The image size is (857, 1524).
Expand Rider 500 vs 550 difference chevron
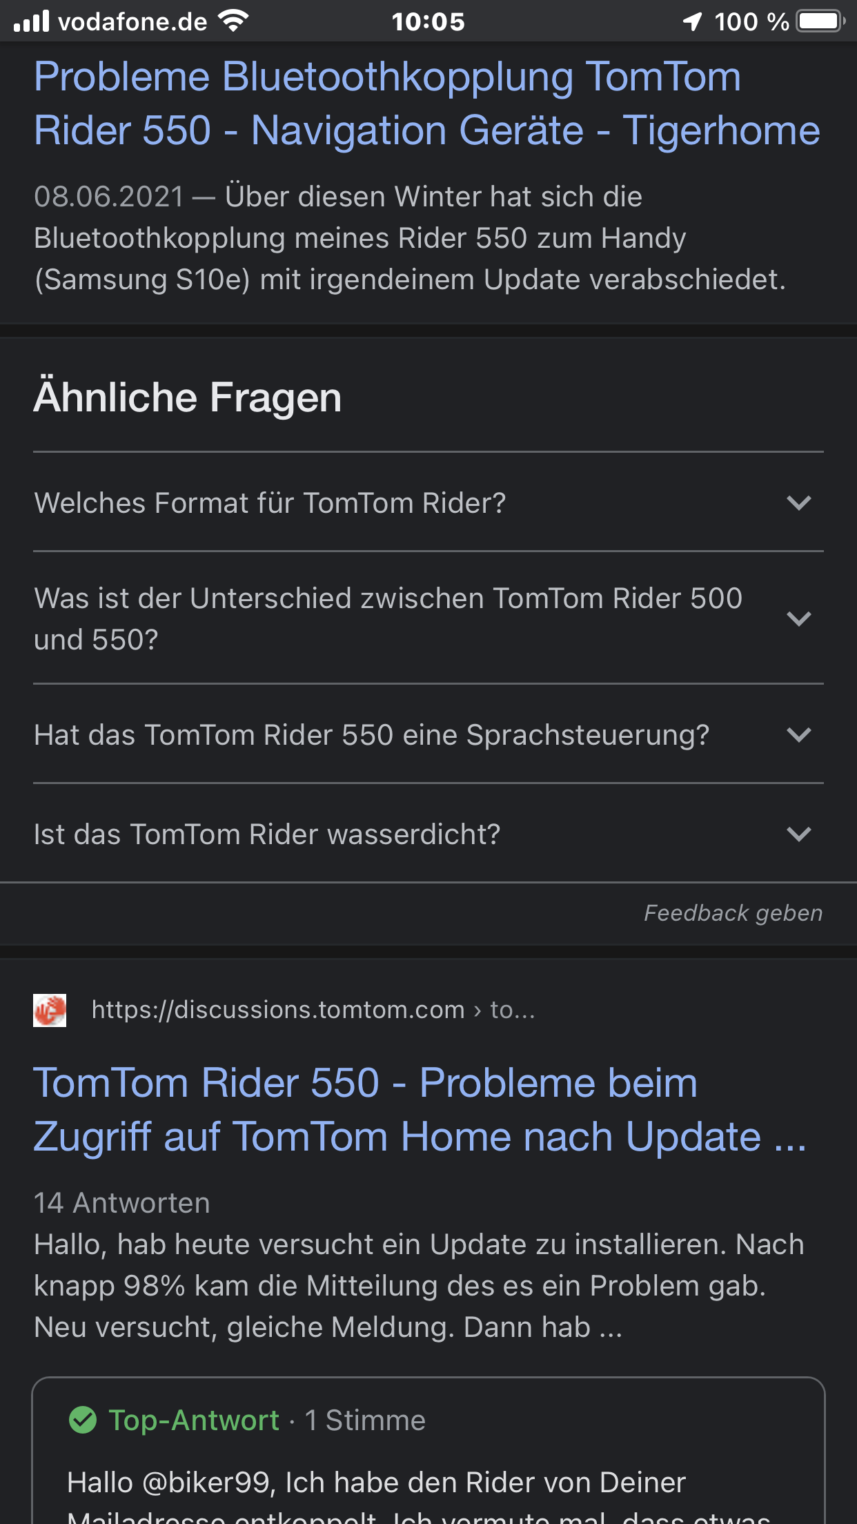[798, 618]
